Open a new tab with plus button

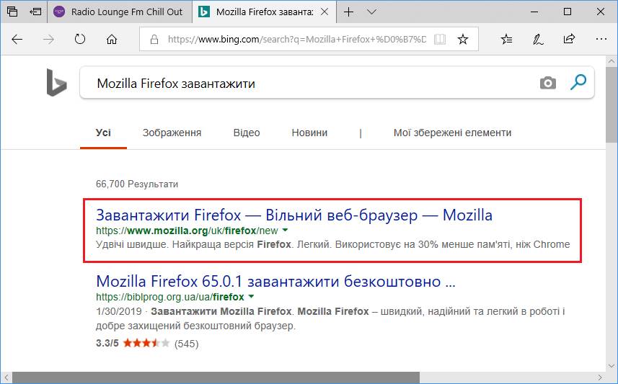pos(348,12)
